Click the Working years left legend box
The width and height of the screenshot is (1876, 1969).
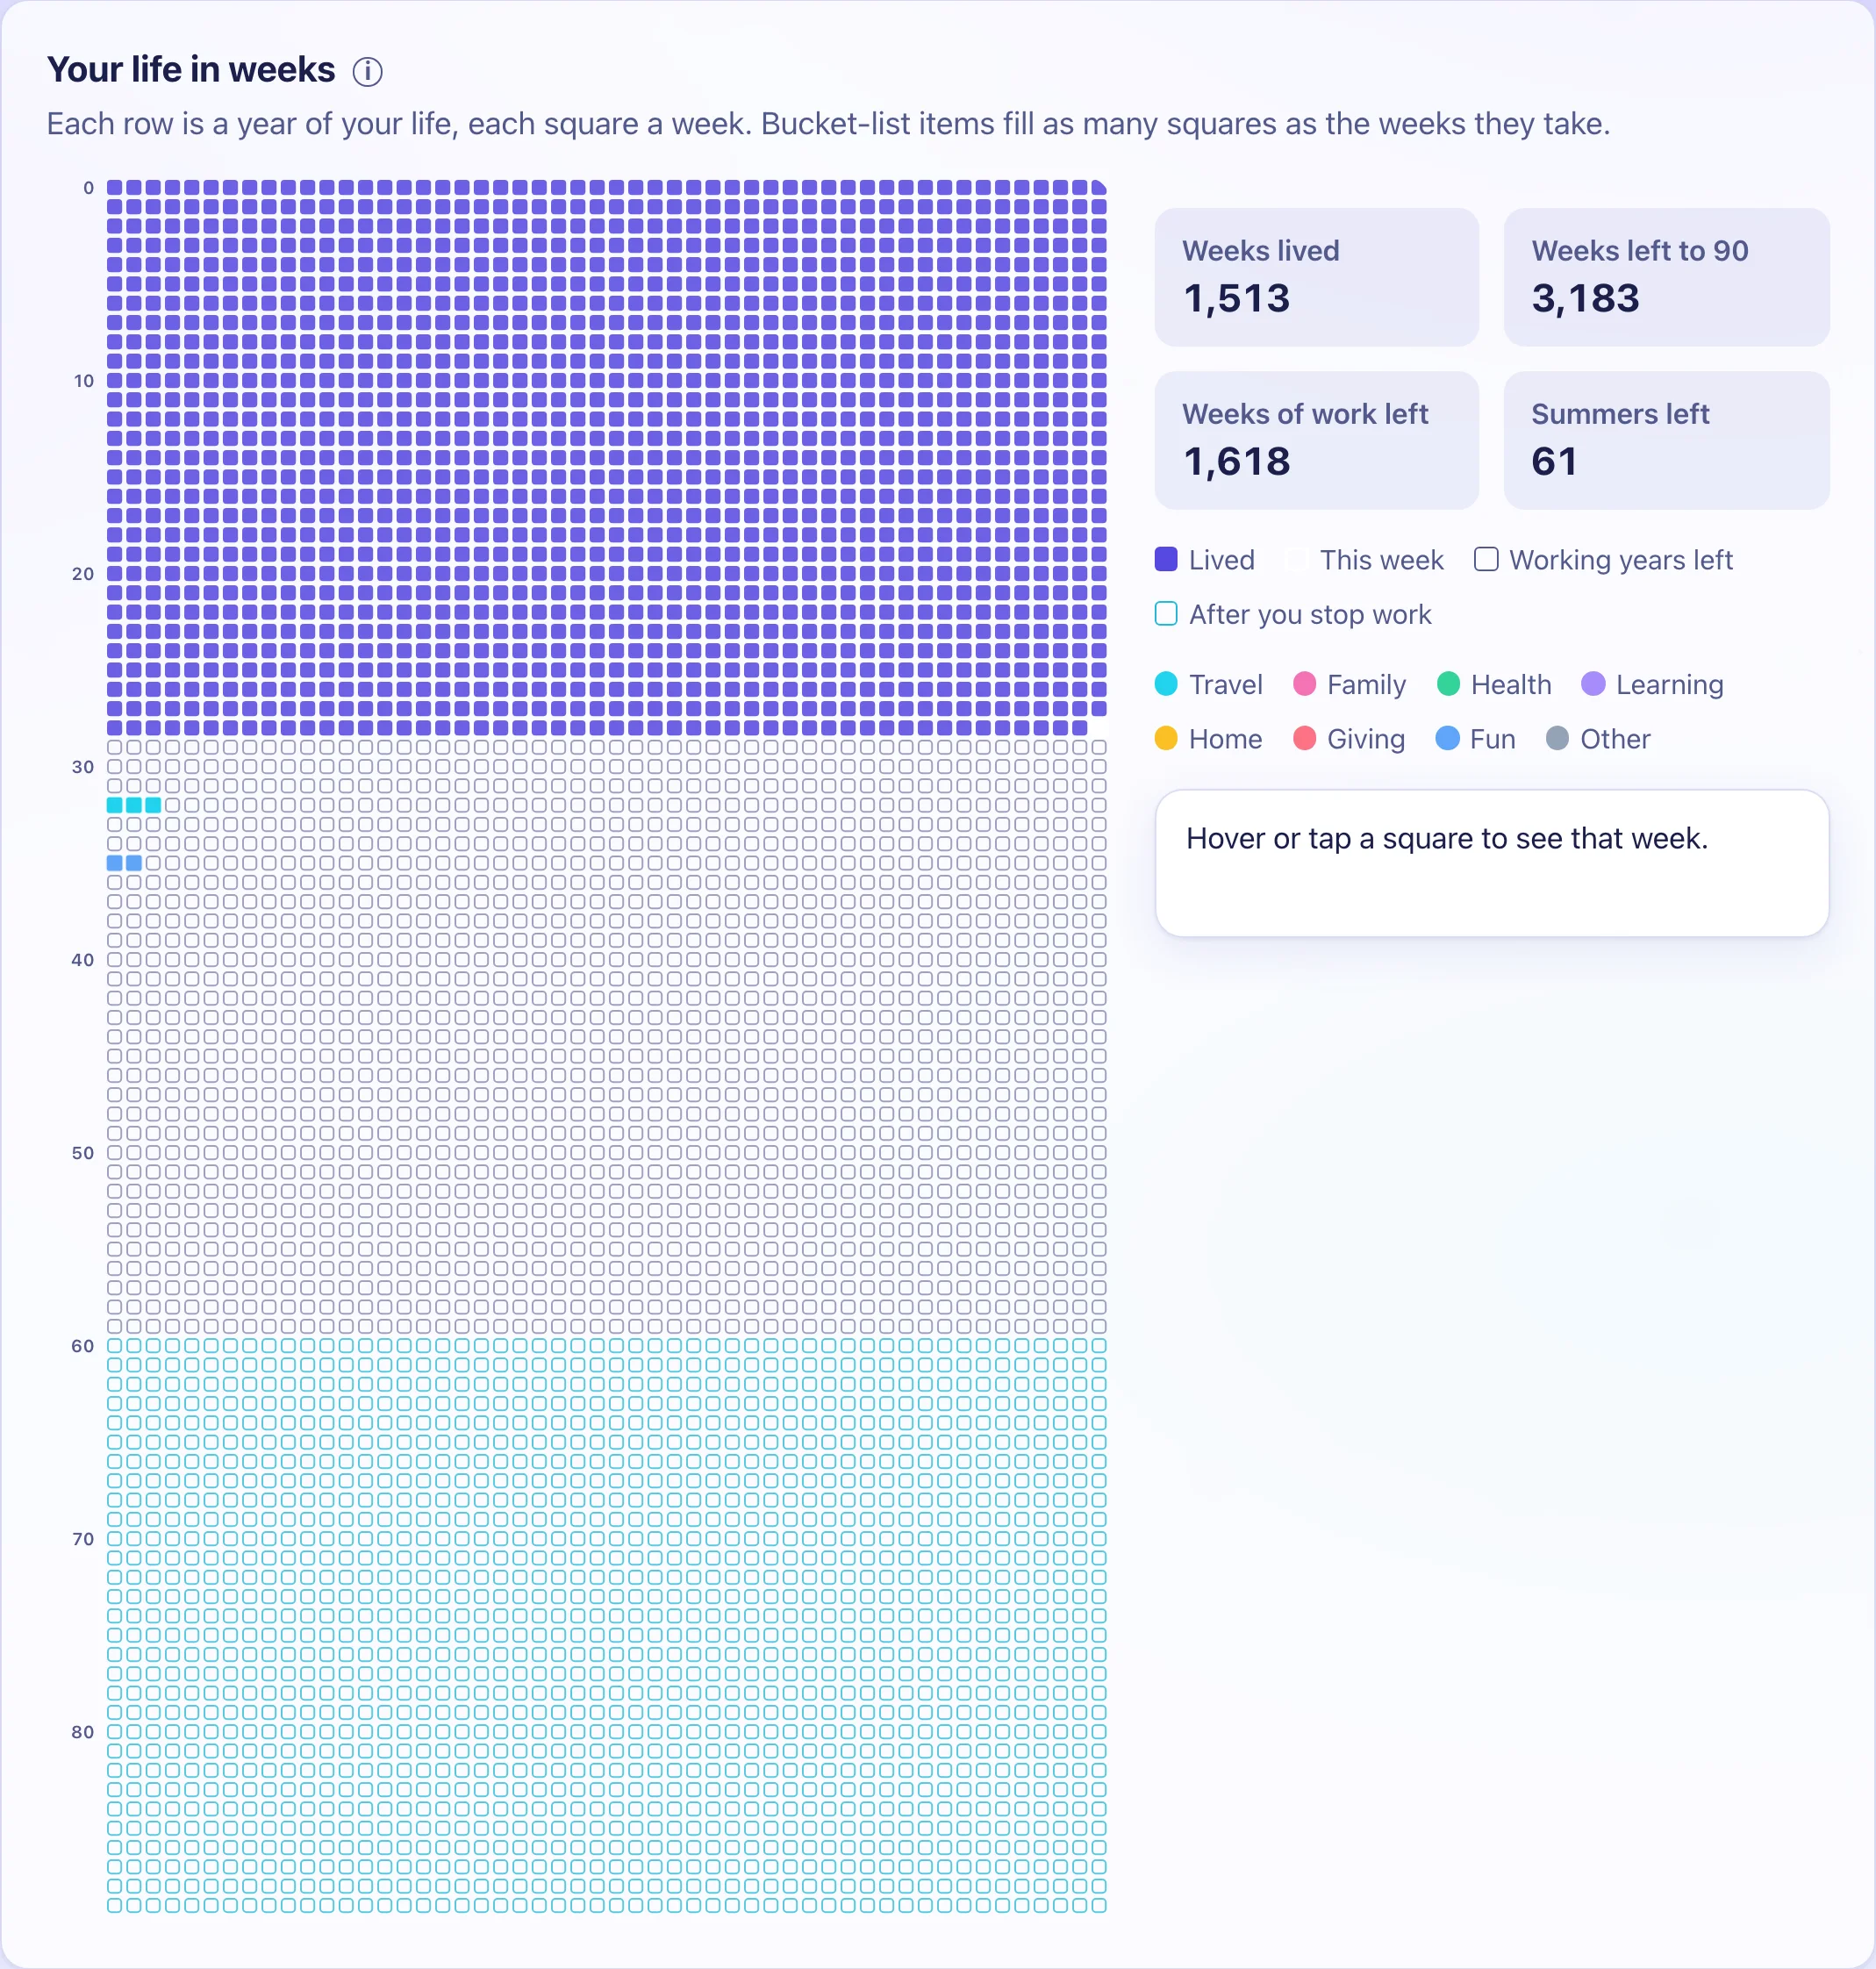[x=1486, y=559]
